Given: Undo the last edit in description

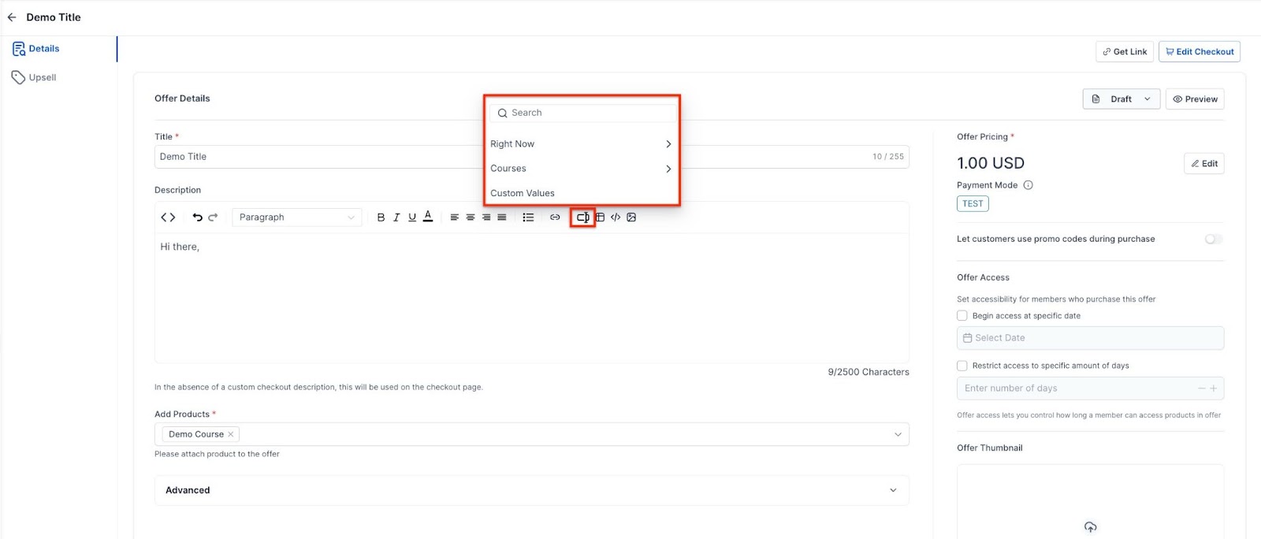Looking at the screenshot, I should pyautogui.click(x=197, y=217).
